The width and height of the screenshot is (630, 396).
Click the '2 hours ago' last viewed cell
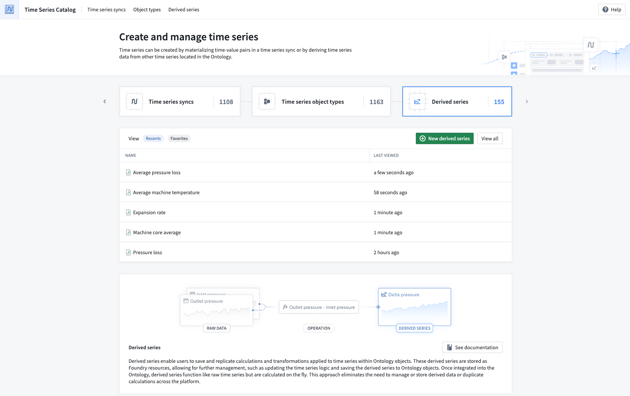pyautogui.click(x=386, y=252)
